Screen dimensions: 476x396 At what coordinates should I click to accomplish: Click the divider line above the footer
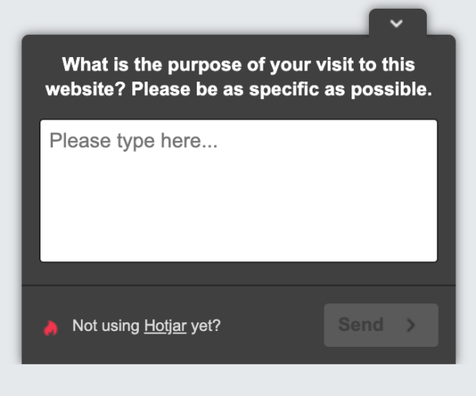[x=238, y=285]
